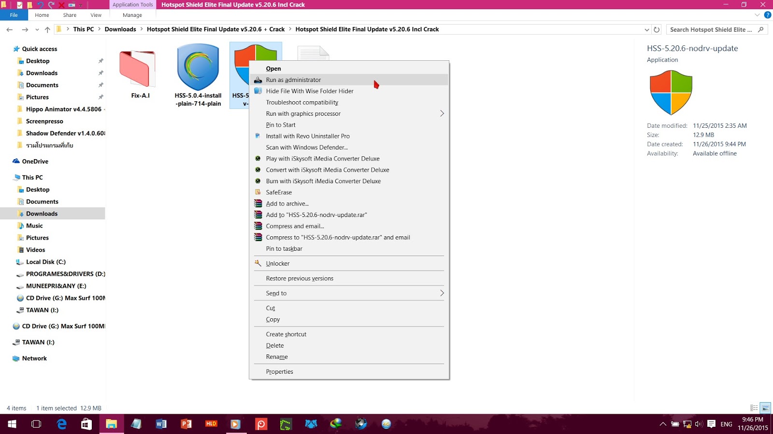Click the Undo icon in the title bar
The image size is (773, 434).
(x=40, y=5)
